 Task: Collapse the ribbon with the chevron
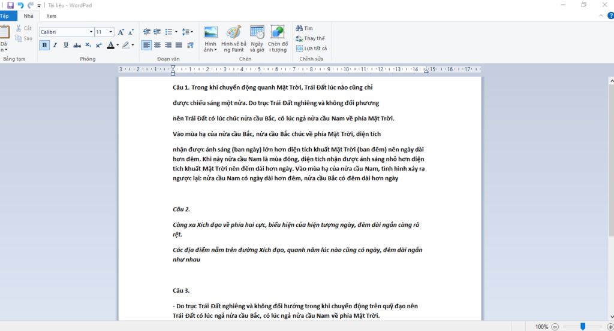click(x=601, y=16)
